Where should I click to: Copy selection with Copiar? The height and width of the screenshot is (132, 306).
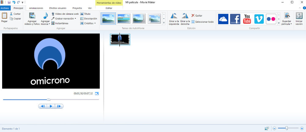pos(15,19)
